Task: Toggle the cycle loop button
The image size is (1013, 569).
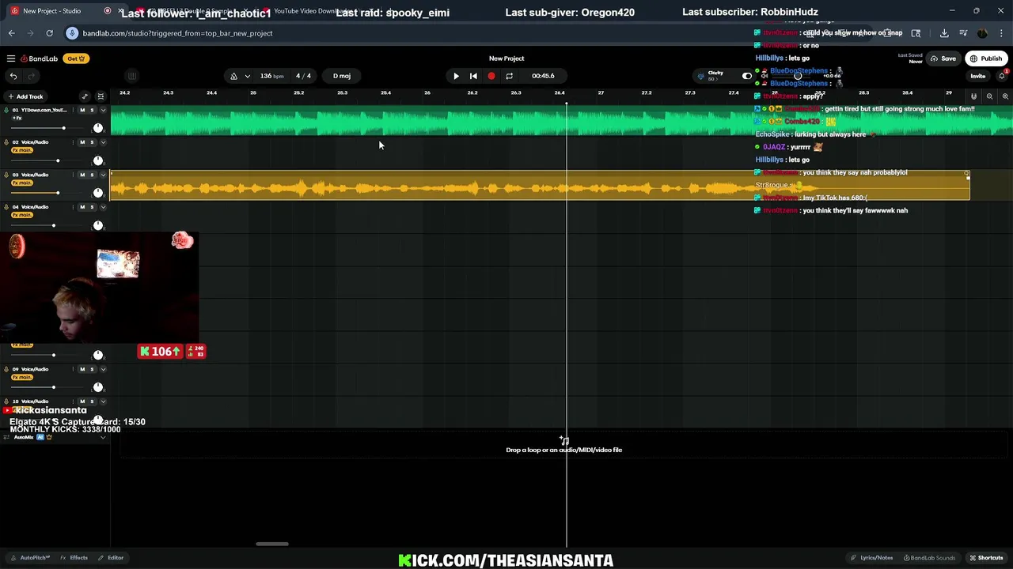Action: [x=509, y=76]
